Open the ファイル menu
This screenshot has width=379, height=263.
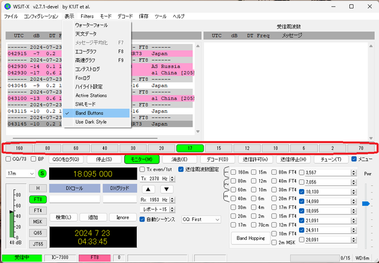(11, 17)
